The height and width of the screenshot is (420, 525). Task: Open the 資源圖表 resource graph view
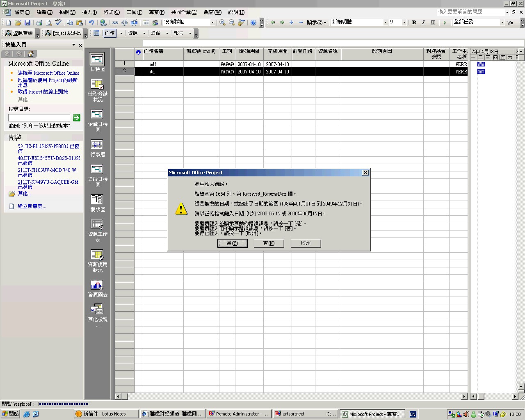[97, 288]
